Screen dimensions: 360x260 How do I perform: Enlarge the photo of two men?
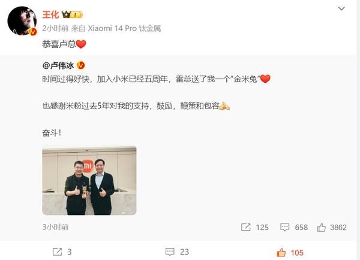(89, 181)
